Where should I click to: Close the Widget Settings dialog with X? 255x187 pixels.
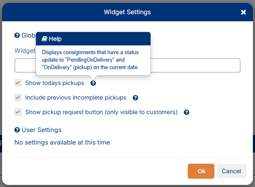tap(243, 12)
